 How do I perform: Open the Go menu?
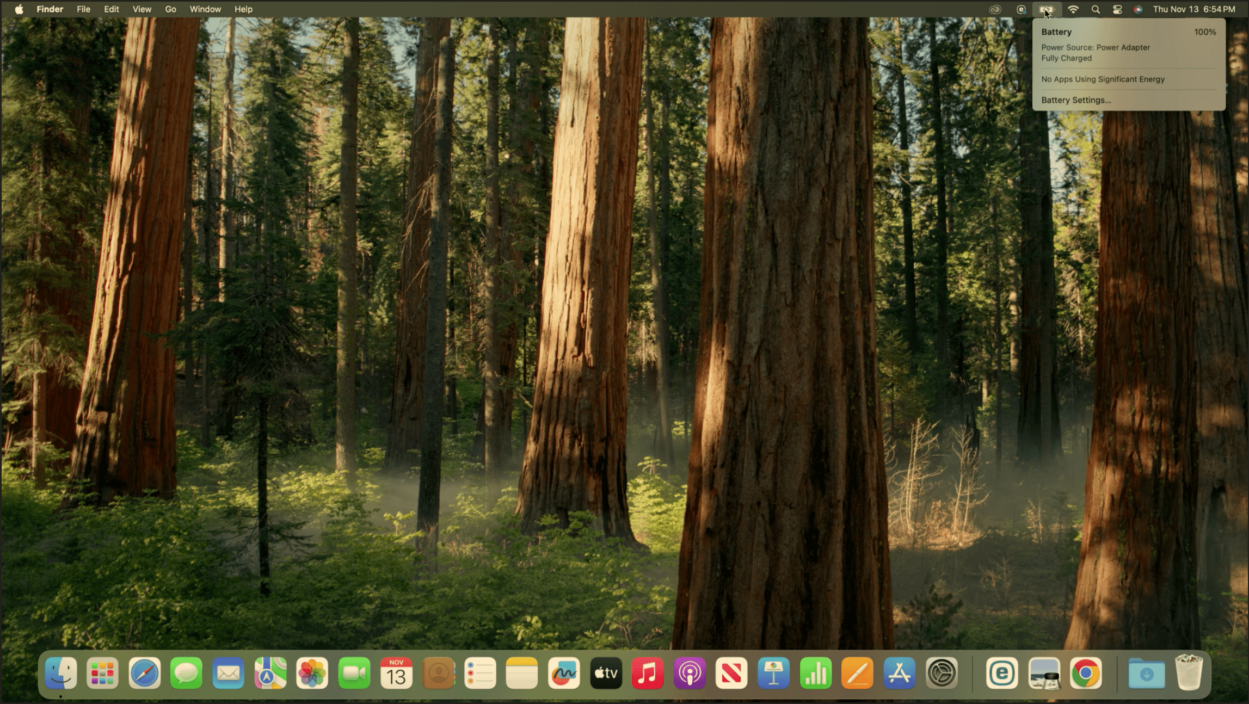point(170,9)
